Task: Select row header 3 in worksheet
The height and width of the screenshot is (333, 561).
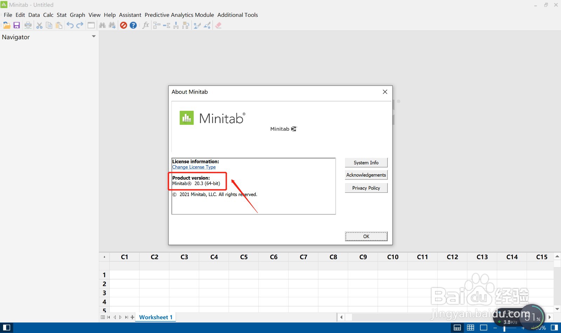Action: [104, 293]
